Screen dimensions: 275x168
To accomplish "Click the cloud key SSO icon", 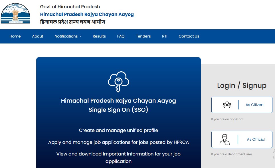I will pyautogui.click(x=118, y=82).
